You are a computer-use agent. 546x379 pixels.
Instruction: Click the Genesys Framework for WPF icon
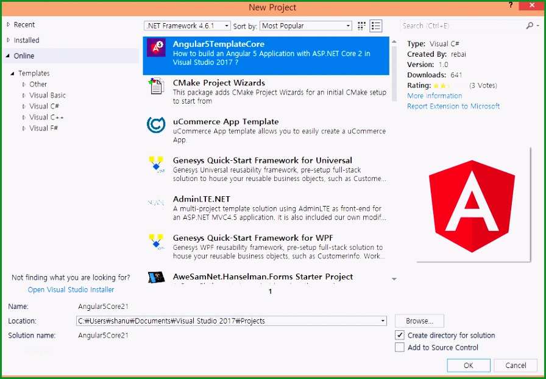(156, 241)
